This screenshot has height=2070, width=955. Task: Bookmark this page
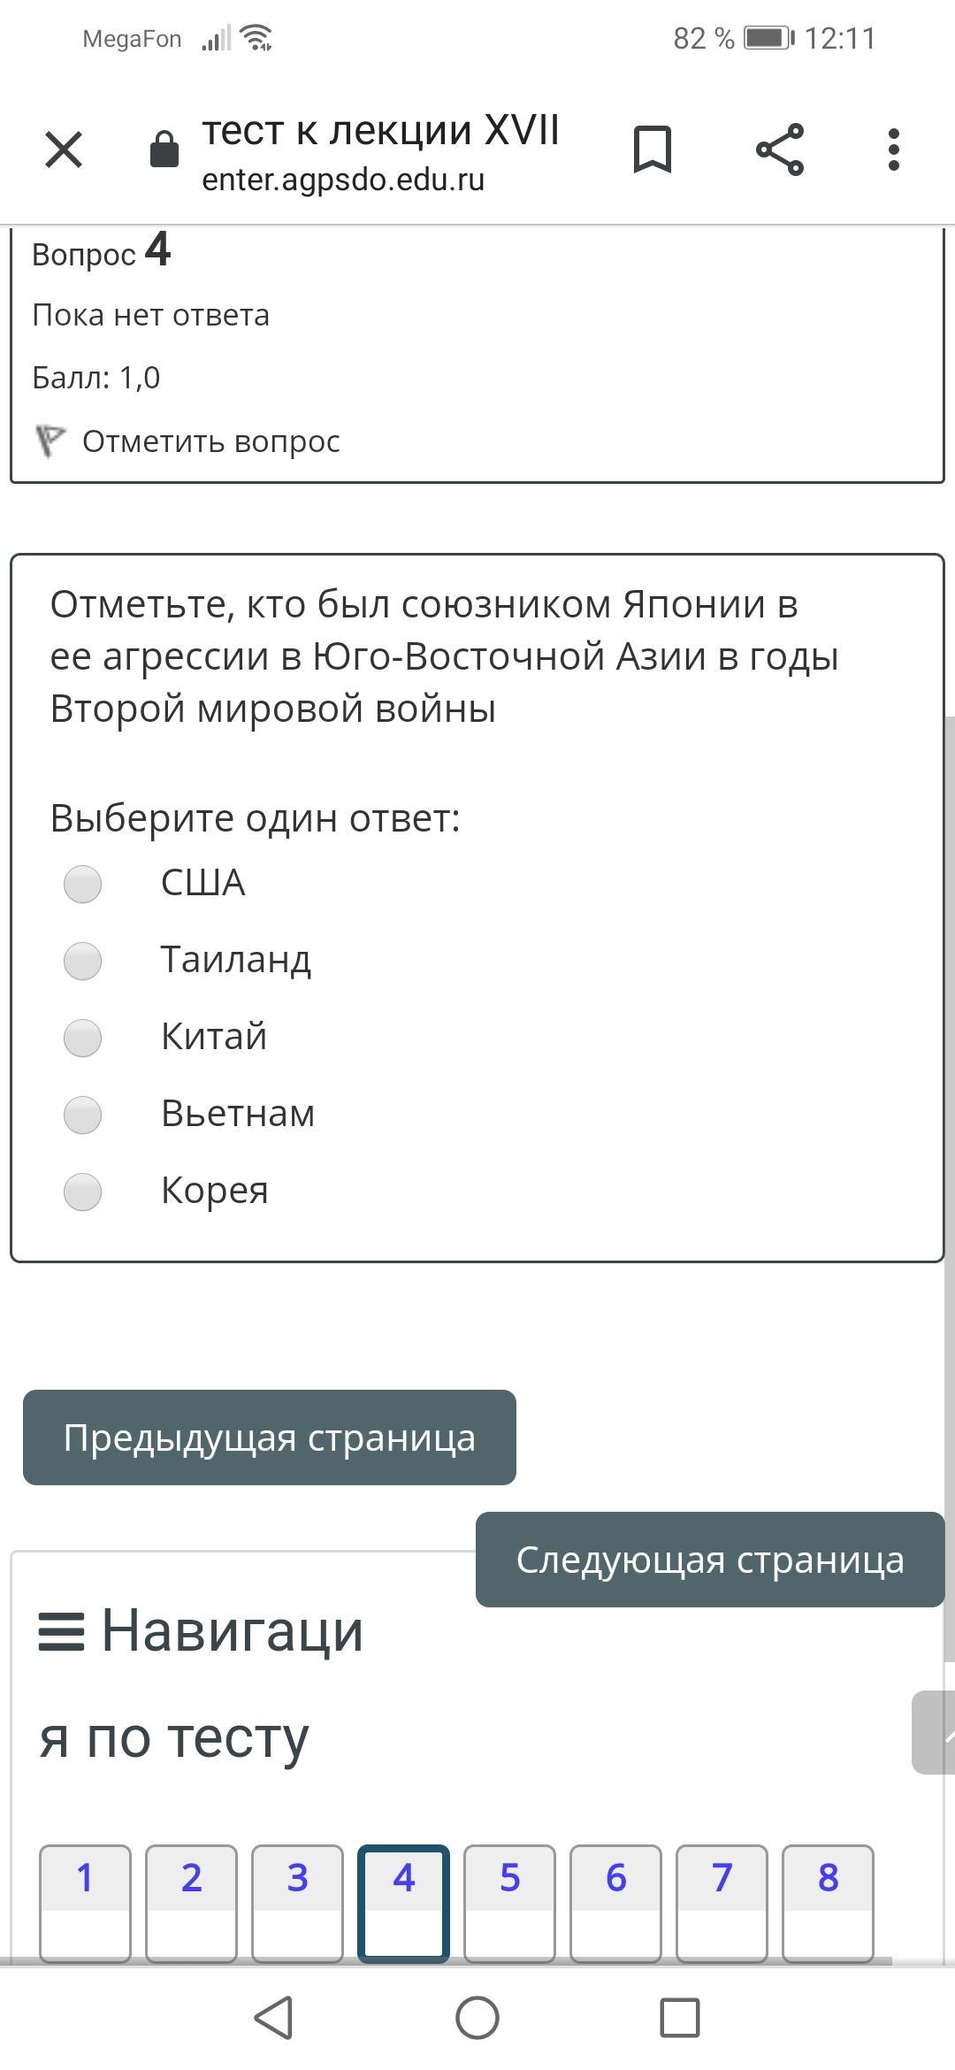pyautogui.click(x=653, y=149)
